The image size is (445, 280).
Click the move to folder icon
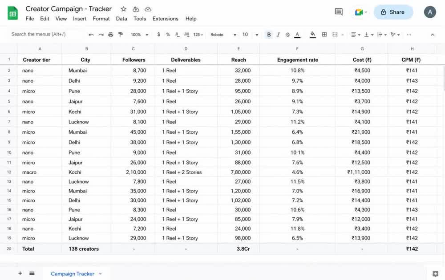(x=136, y=9)
